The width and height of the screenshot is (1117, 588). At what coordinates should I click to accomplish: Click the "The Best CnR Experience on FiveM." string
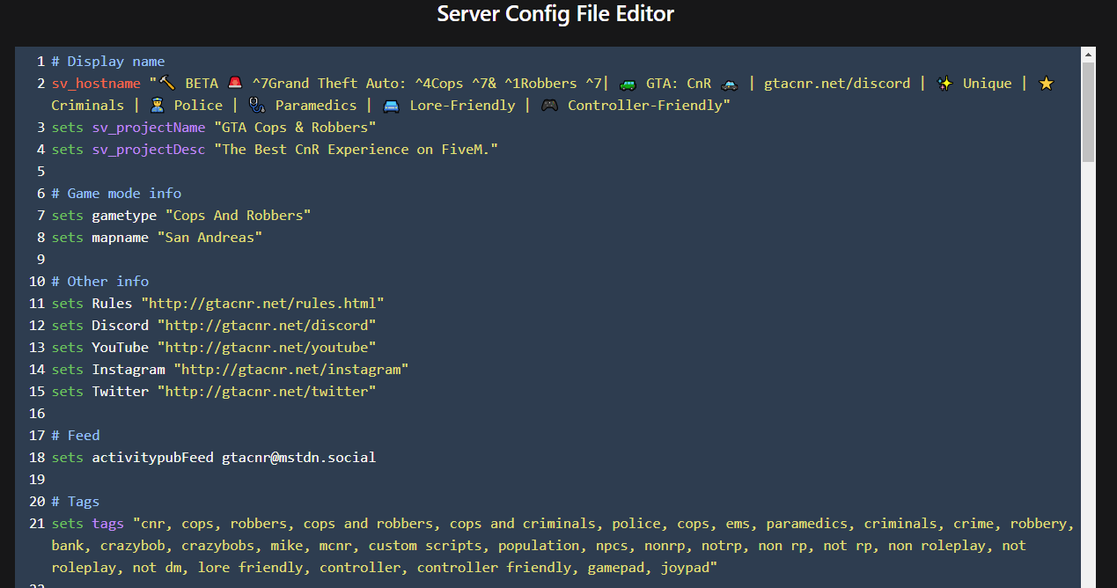point(356,150)
